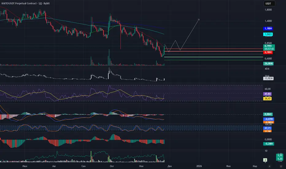Select the red 0,7891 price label
286x169 pixels.
(268, 53)
